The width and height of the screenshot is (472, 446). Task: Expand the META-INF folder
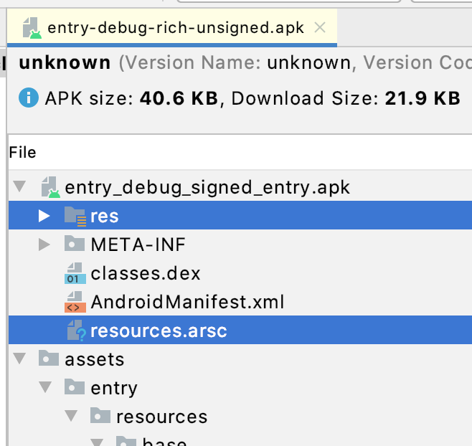[44, 245]
